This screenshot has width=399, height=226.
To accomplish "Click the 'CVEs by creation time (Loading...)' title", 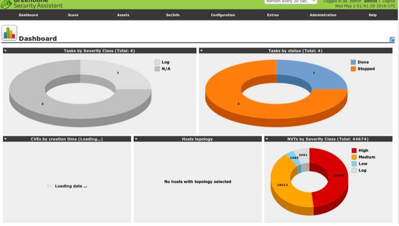I will pos(66,139).
